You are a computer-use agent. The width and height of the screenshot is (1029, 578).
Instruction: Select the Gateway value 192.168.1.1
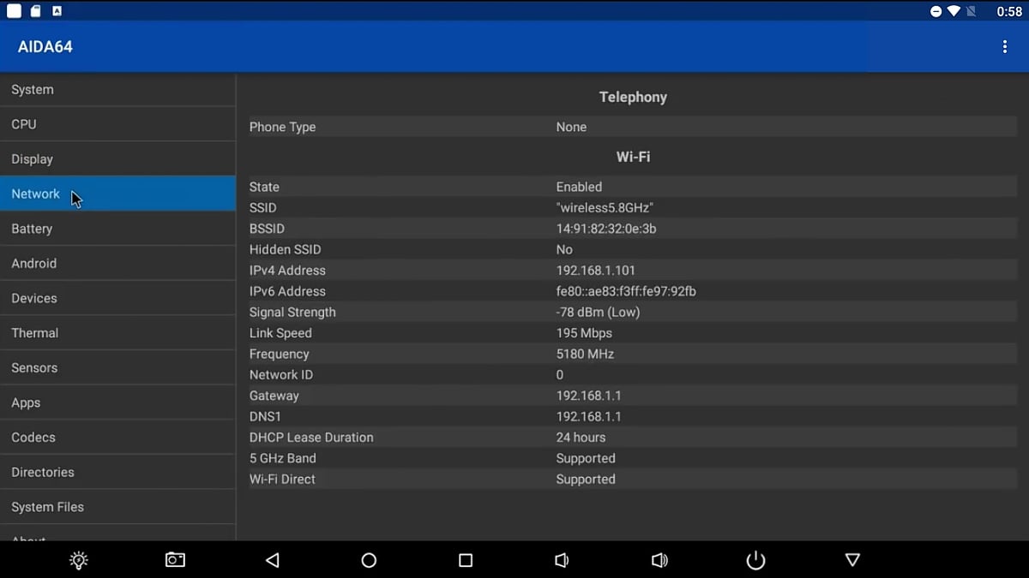point(588,396)
